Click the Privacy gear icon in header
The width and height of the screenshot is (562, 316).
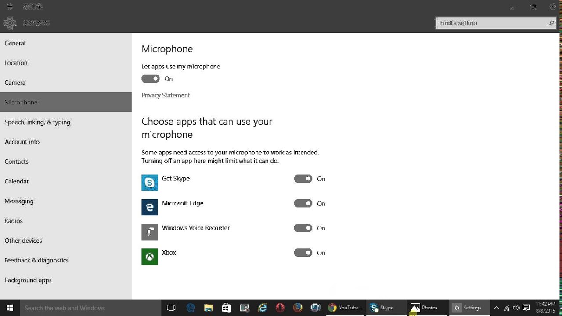pyautogui.click(x=10, y=23)
